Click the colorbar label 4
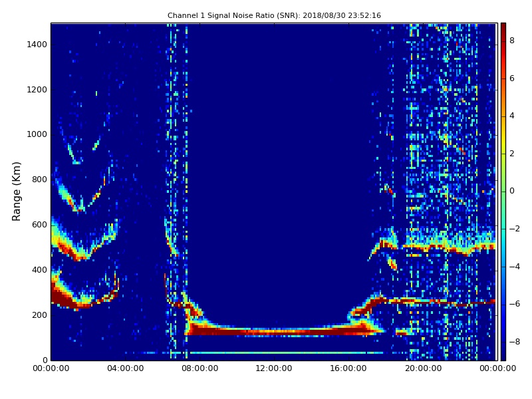 coord(512,116)
